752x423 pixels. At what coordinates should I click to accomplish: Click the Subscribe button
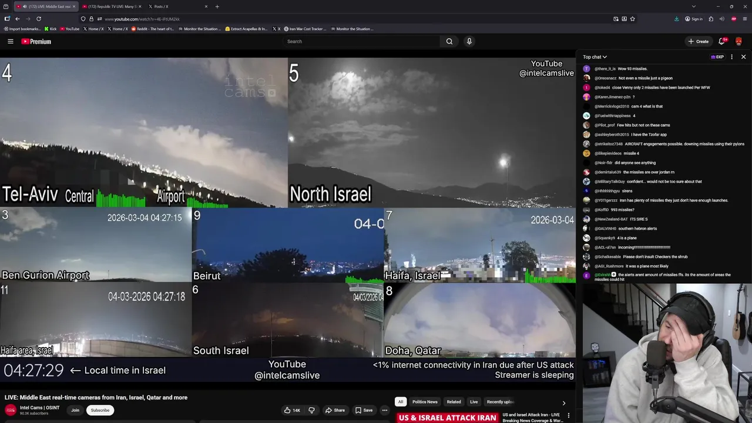pyautogui.click(x=100, y=410)
